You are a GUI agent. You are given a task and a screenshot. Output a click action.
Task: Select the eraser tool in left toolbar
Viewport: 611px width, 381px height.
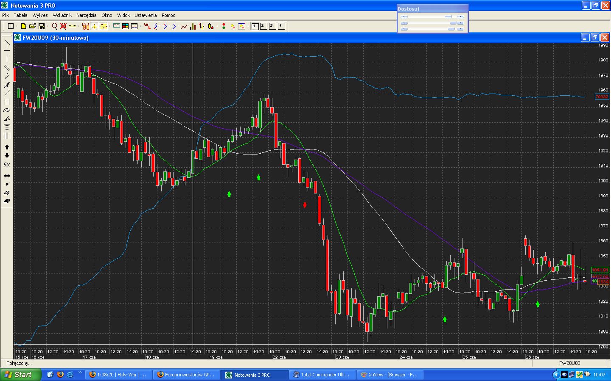tap(7, 193)
